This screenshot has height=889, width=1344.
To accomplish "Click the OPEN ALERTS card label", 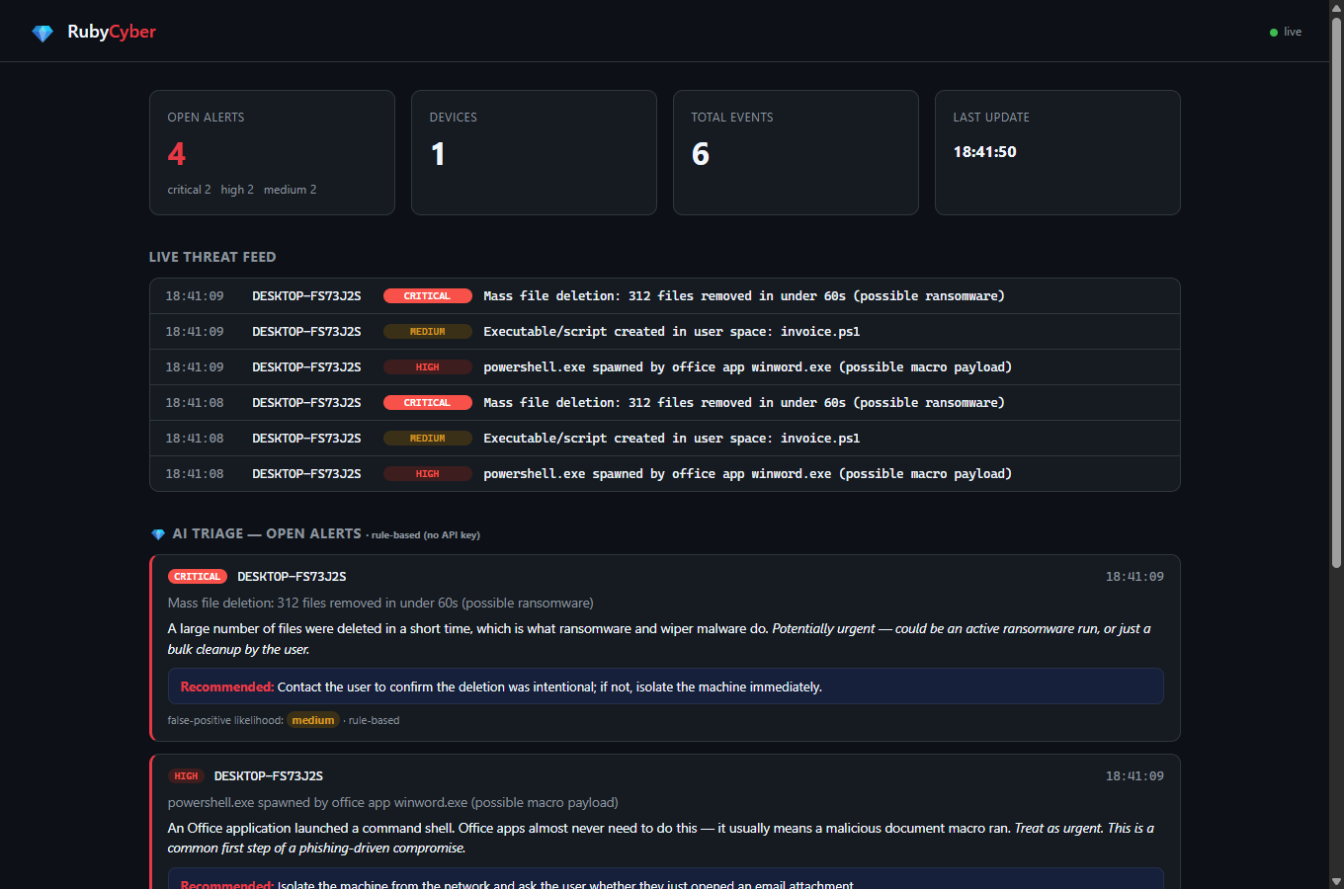I will click(x=206, y=118).
